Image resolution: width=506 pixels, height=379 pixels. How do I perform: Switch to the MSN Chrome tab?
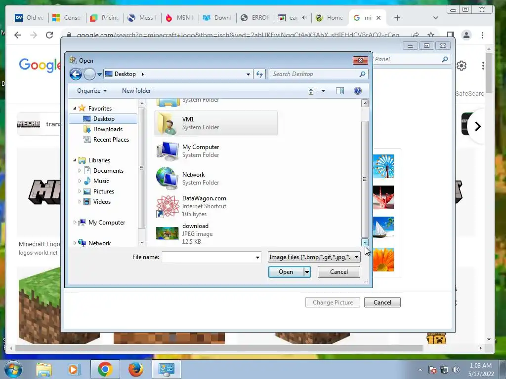[179, 18]
